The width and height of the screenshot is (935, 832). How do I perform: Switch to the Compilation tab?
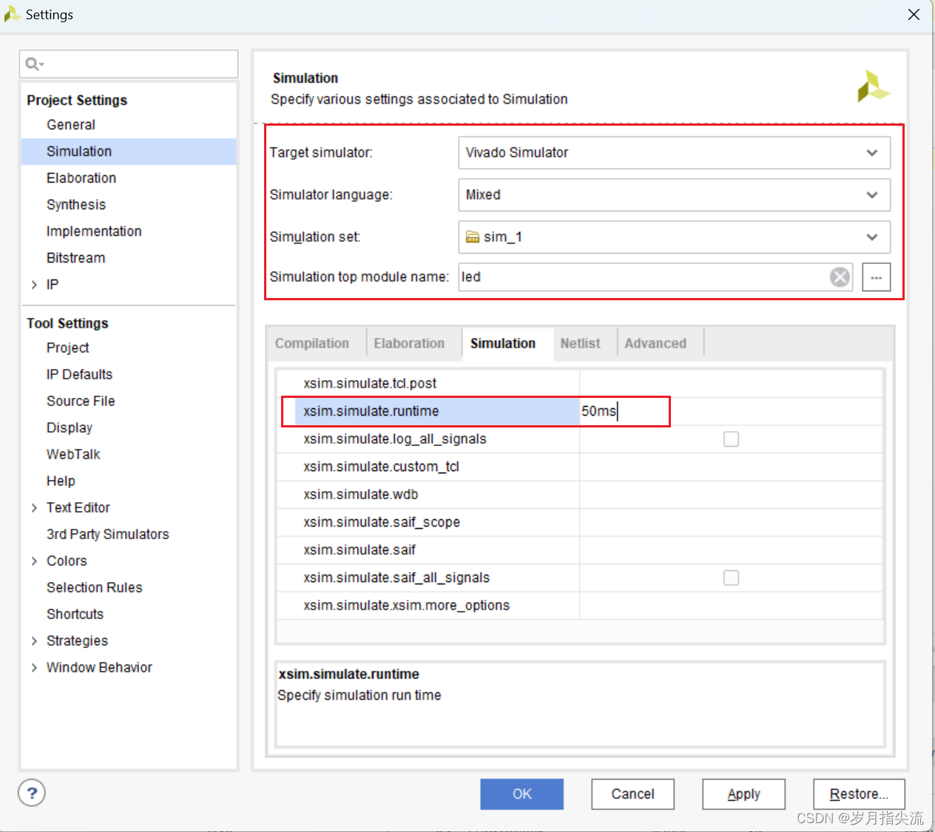click(312, 344)
